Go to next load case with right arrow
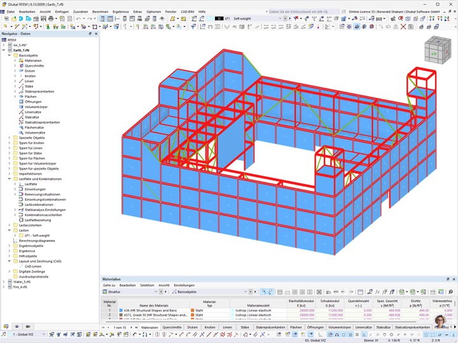Image resolution: width=458 pixels, height=343 pixels. tap(290, 18)
